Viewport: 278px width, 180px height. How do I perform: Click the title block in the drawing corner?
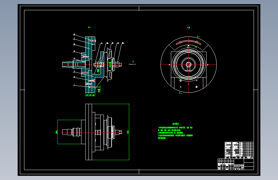pos(236,164)
